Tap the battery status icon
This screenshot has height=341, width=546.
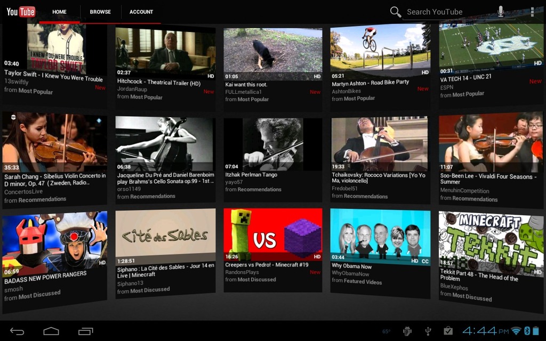(x=535, y=330)
